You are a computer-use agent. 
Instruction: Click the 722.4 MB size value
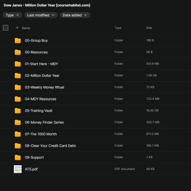(x=153, y=99)
